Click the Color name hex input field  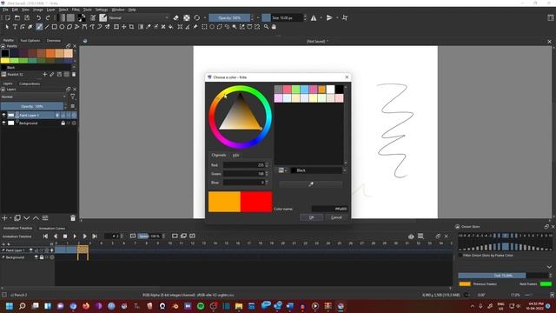(x=329, y=209)
